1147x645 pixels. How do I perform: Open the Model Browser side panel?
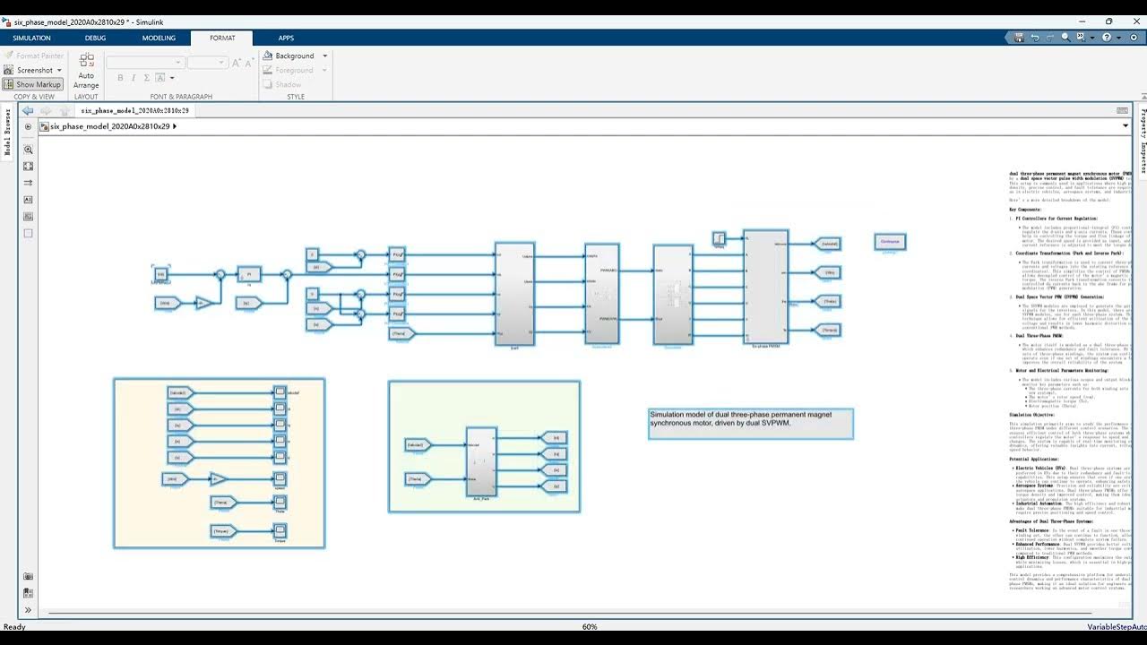[x=7, y=132]
